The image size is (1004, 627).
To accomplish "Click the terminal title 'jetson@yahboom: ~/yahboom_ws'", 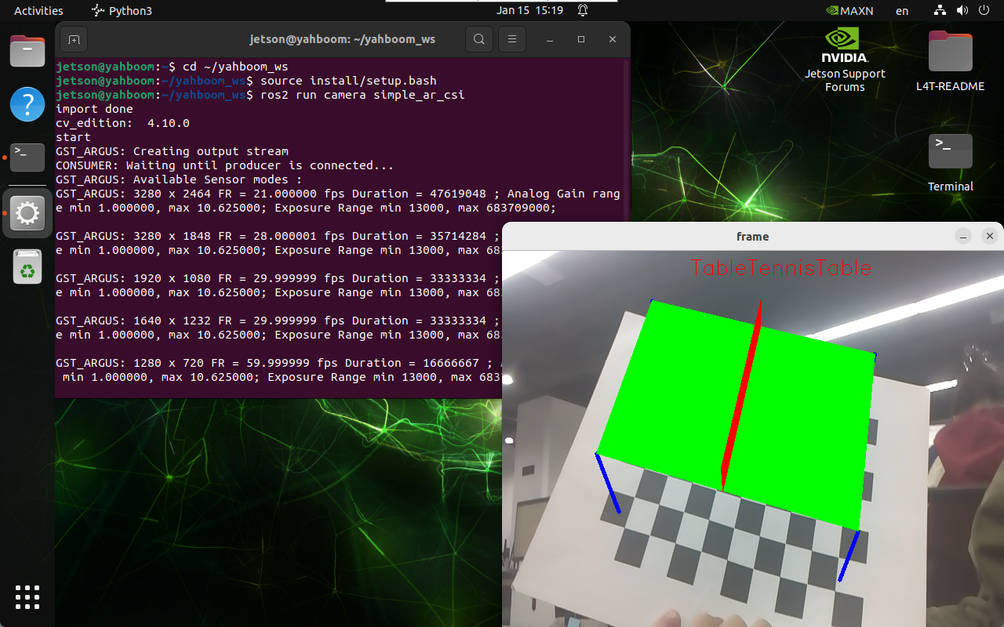I will click(342, 39).
